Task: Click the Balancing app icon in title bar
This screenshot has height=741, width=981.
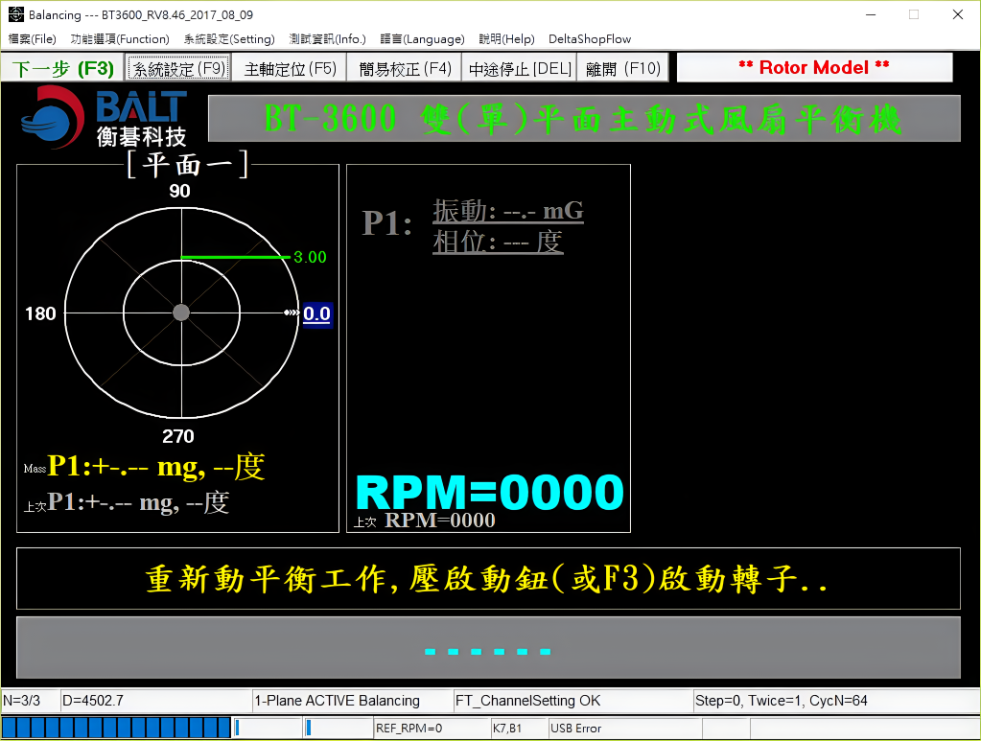Action: coord(15,14)
